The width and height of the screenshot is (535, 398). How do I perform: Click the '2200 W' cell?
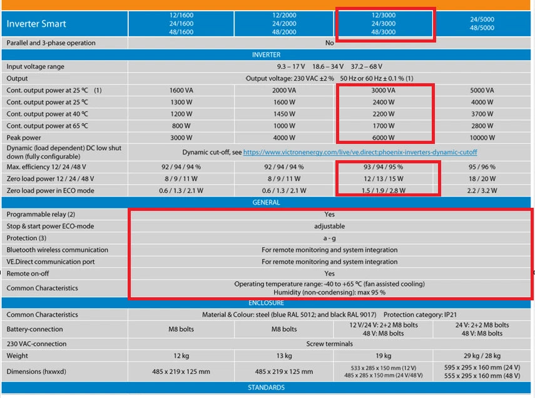click(x=384, y=114)
